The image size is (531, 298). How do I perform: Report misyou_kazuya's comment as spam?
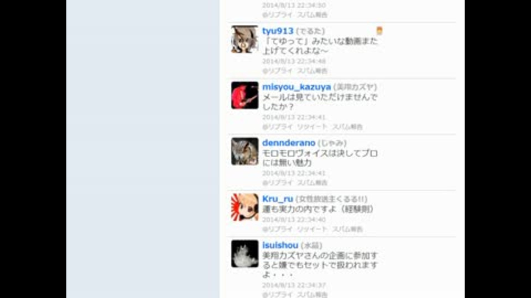(x=347, y=127)
